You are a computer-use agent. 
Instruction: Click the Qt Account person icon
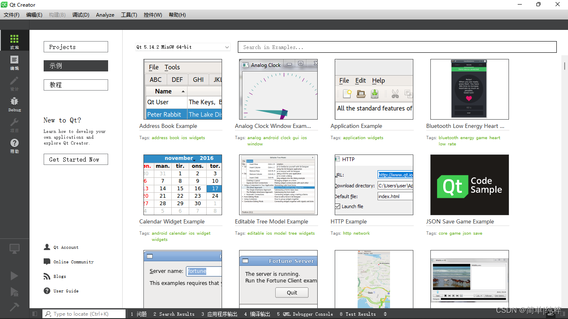pos(47,247)
